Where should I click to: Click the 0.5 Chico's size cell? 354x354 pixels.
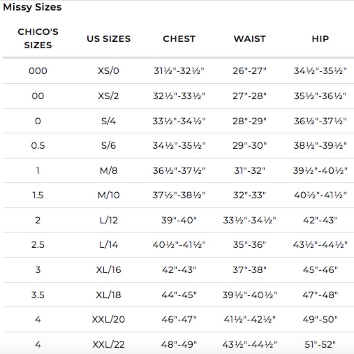[38, 145]
